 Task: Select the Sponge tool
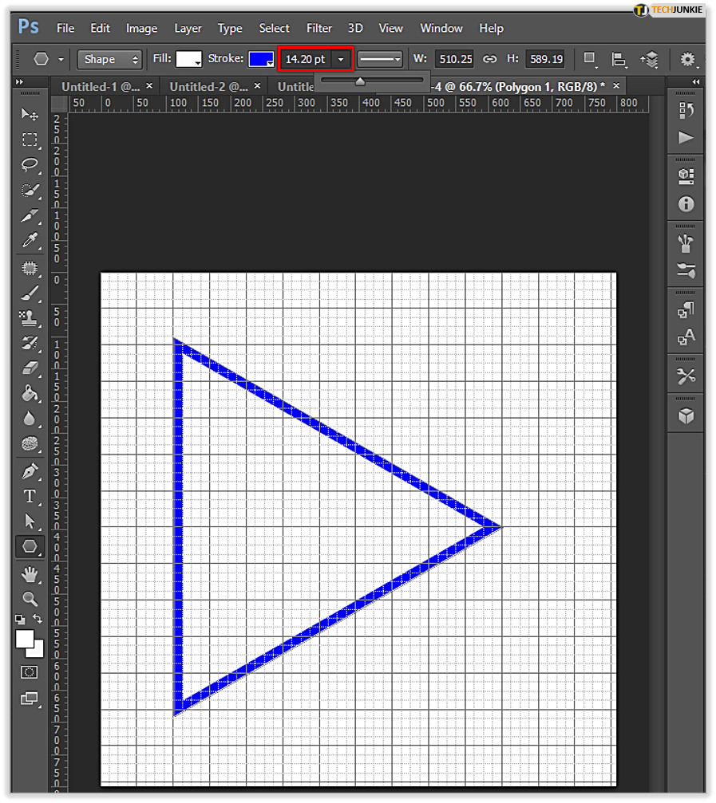[x=30, y=444]
